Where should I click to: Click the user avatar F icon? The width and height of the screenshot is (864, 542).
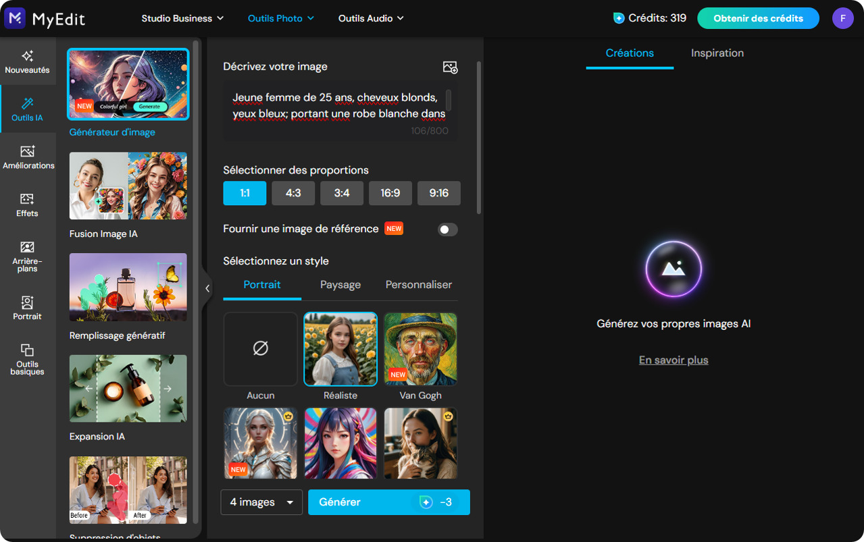842,18
